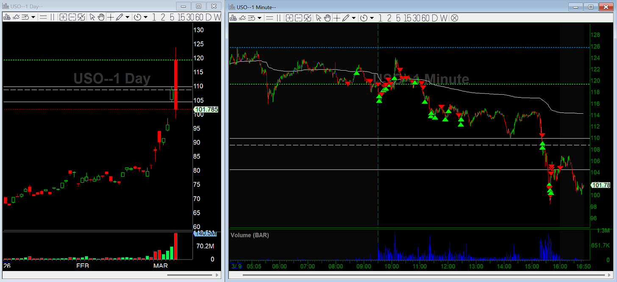Select pencil drawing tool in 1 Day window
The width and height of the screenshot is (617, 282).
pos(120,17)
